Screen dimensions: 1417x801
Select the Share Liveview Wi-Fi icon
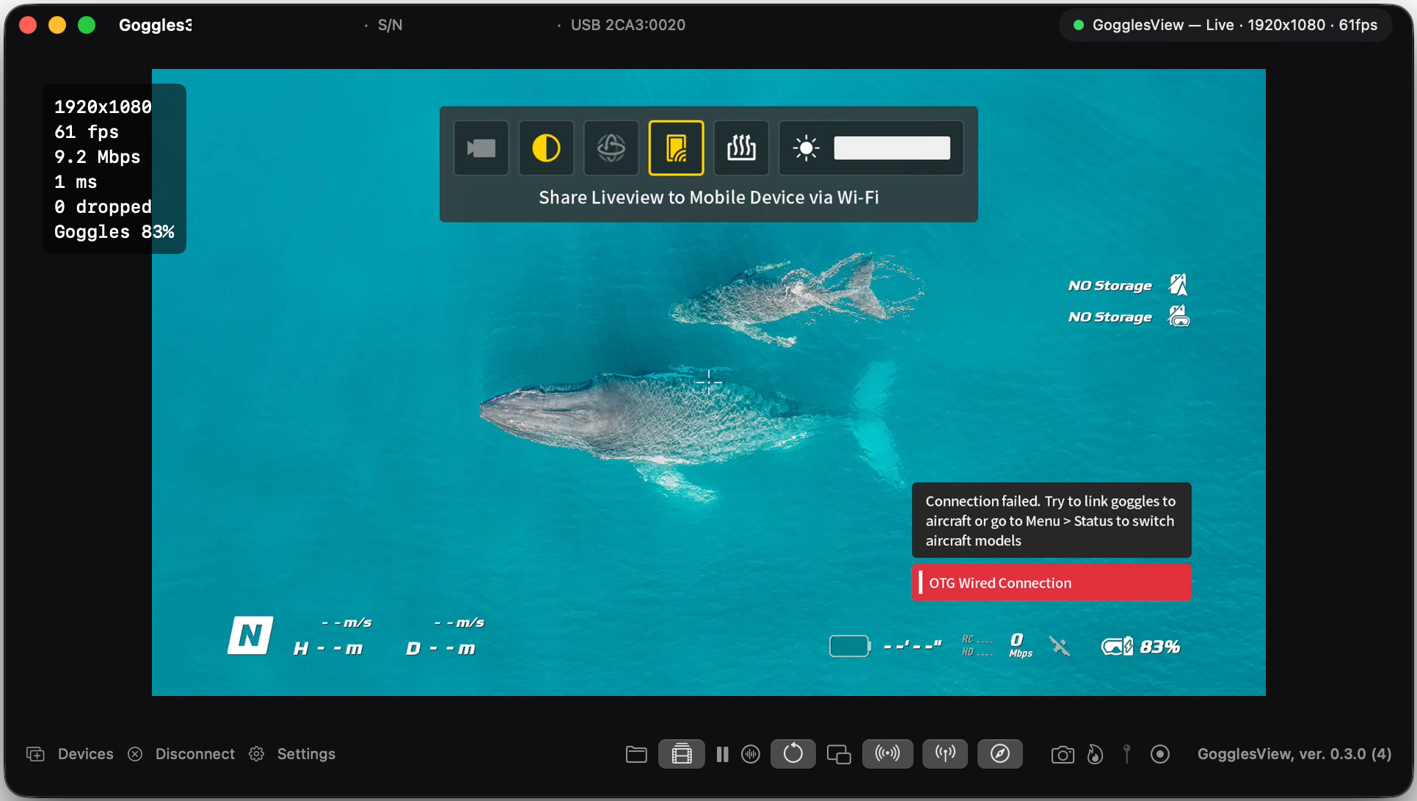pos(676,148)
